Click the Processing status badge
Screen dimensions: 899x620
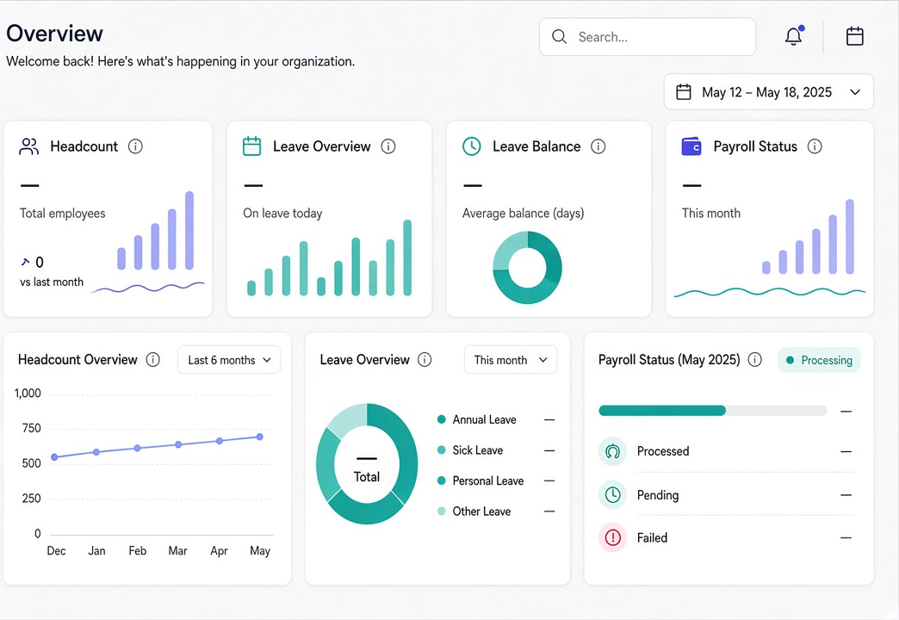pos(819,360)
